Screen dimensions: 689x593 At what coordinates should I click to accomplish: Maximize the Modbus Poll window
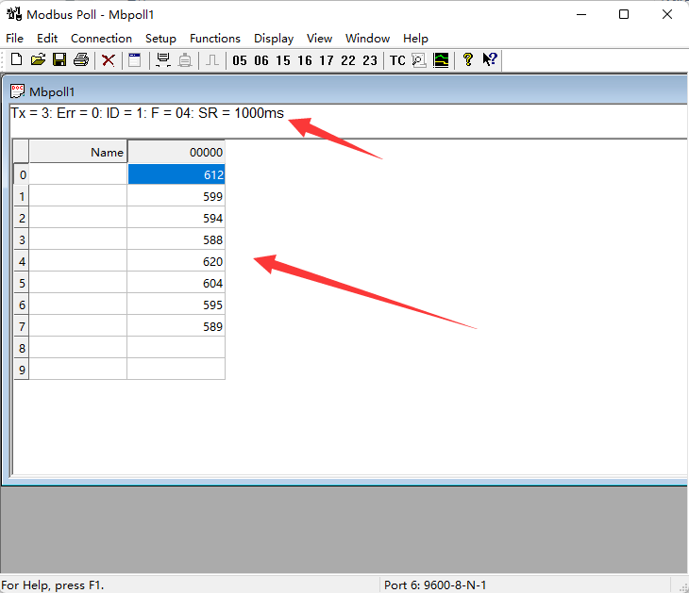tap(624, 14)
